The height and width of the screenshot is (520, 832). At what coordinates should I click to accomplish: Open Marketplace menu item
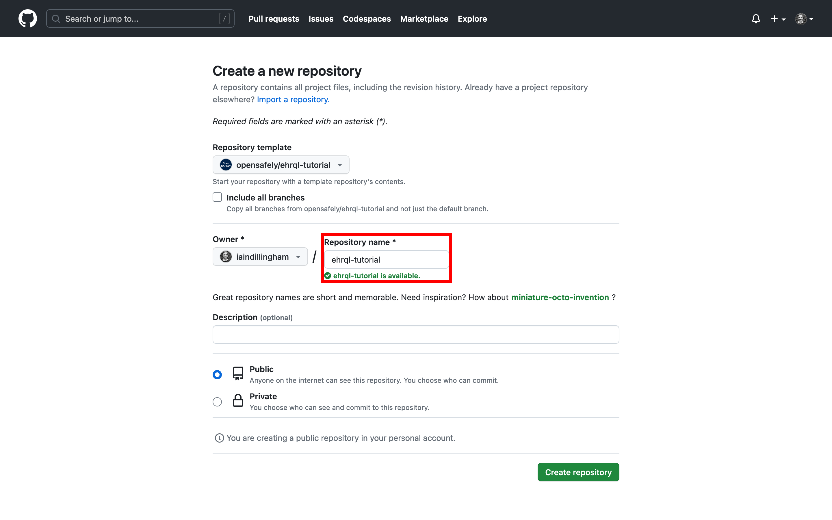[x=424, y=18]
